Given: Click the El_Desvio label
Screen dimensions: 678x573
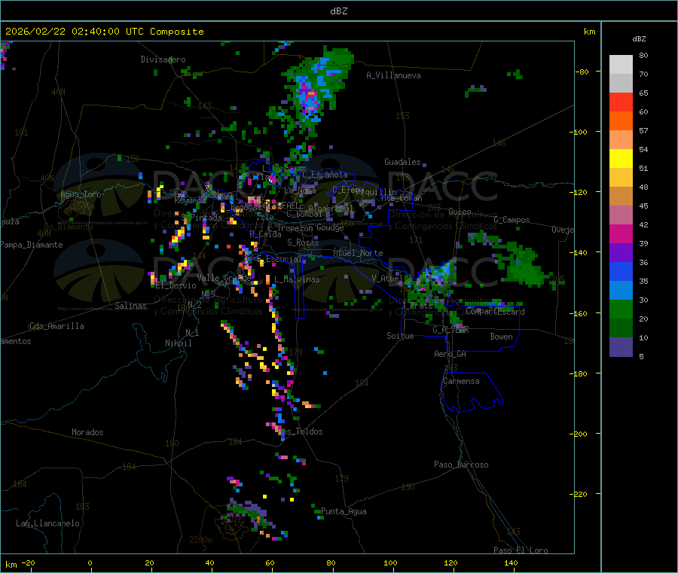Looking at the screenshot, I should point(176,285).
